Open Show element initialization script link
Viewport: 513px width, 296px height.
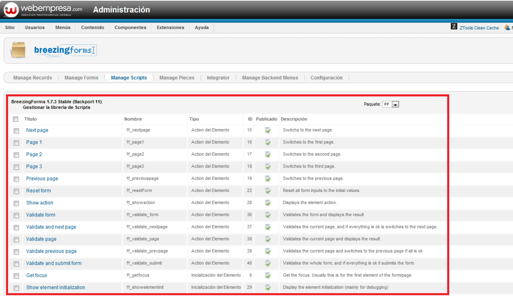pyautogui.click(x=55, y=288)
